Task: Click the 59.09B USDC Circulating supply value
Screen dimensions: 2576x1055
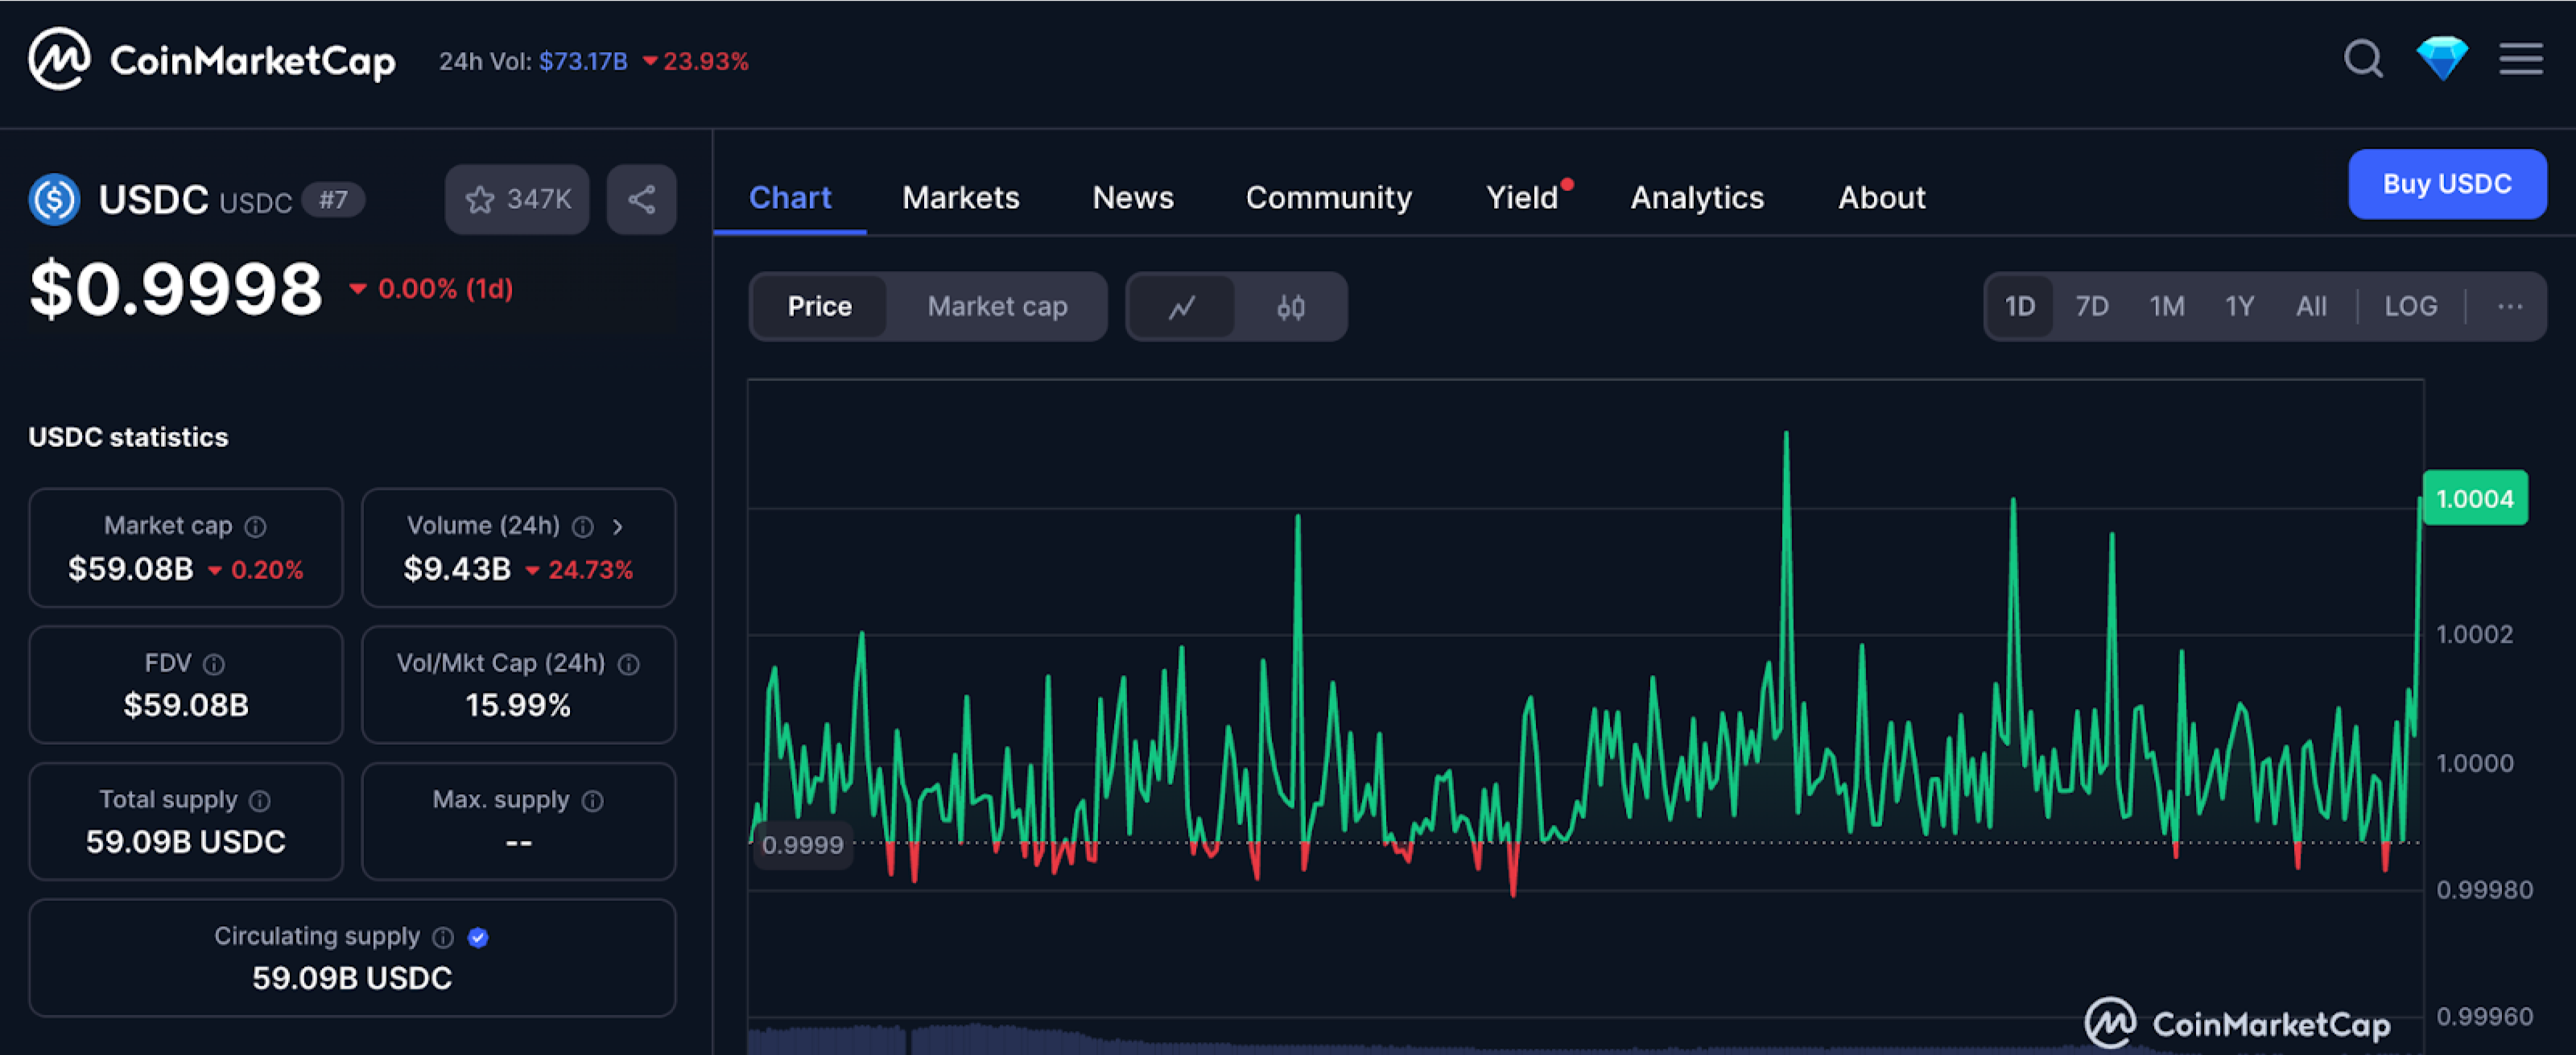Action: point(352,978)
